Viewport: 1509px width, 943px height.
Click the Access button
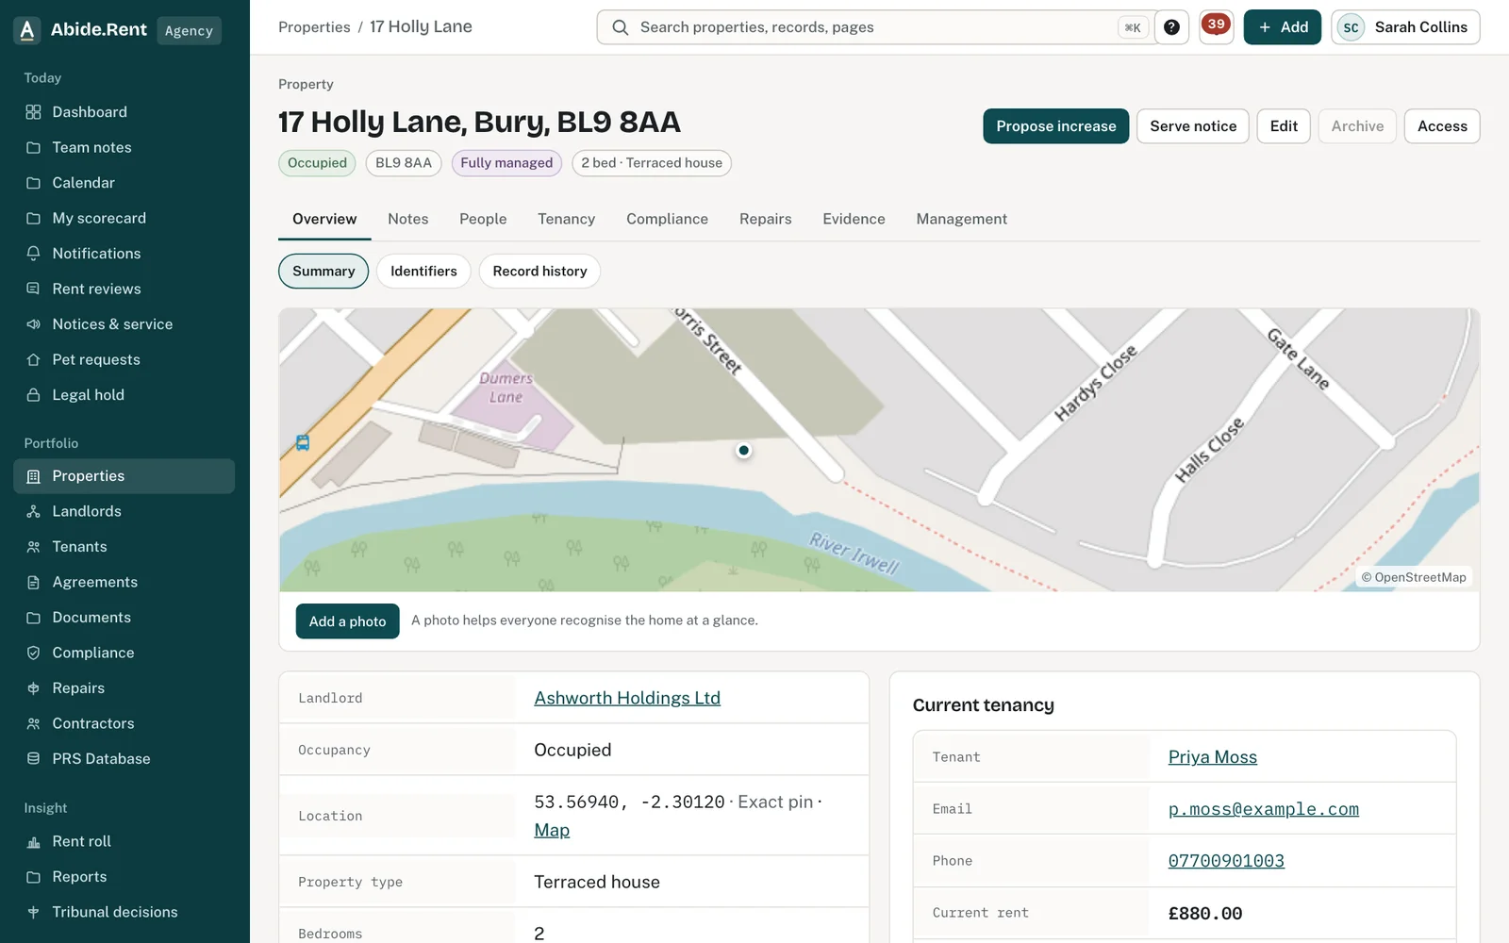[x=1442, y=126]
